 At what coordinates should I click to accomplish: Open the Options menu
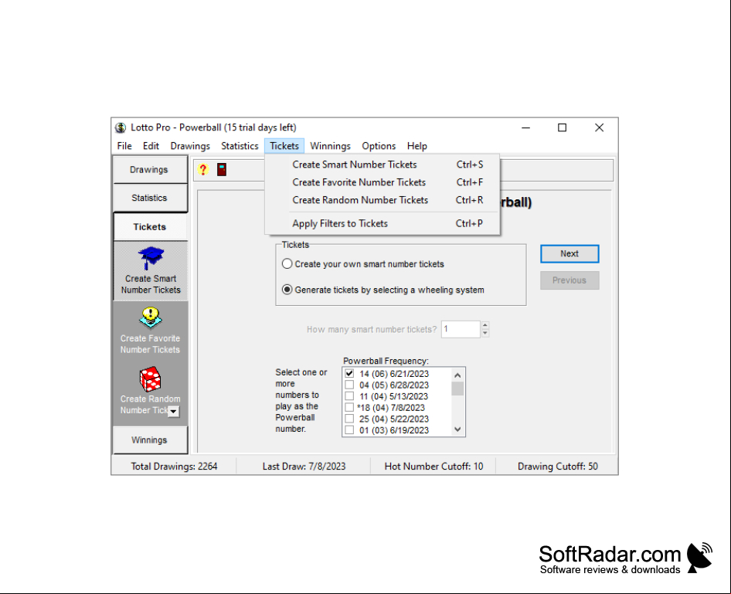(379, 146)
